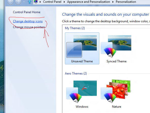Open Control Panel Home link
150x113 pixels.
tap(27, 12)
